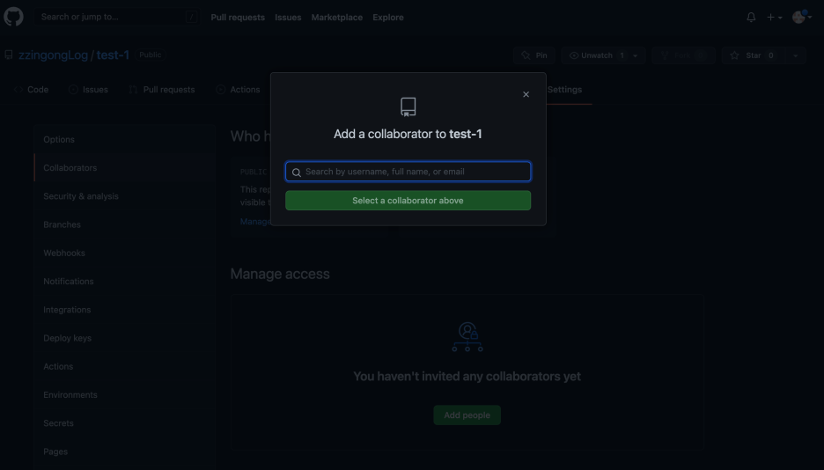Open the plus create-new dropdown
Viewport: 824px width, 470px height.
coord(775,18)
